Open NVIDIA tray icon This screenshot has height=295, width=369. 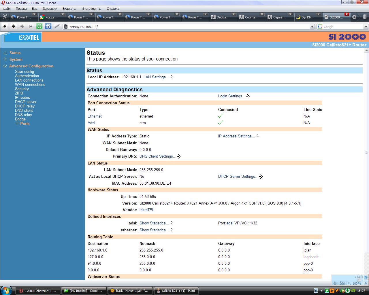[x=352, y=291]
